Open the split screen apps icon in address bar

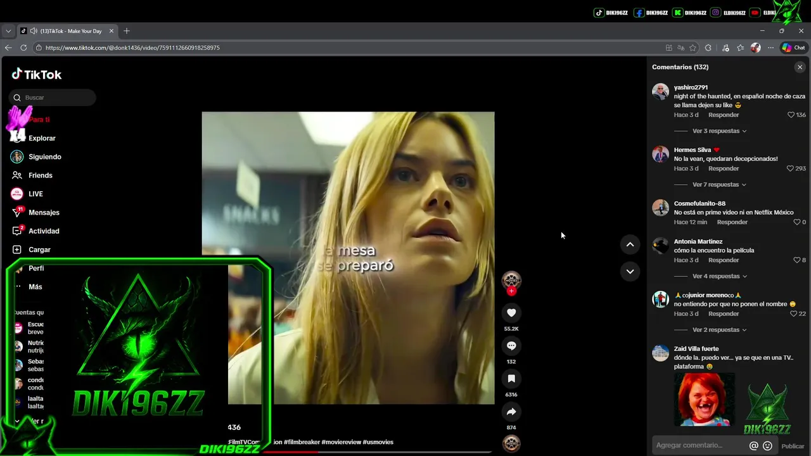(669, 47)
